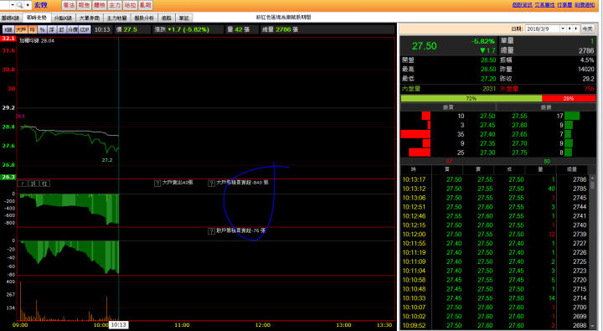
Task: Click the third of the four top-right links
Action: [564, 5]
